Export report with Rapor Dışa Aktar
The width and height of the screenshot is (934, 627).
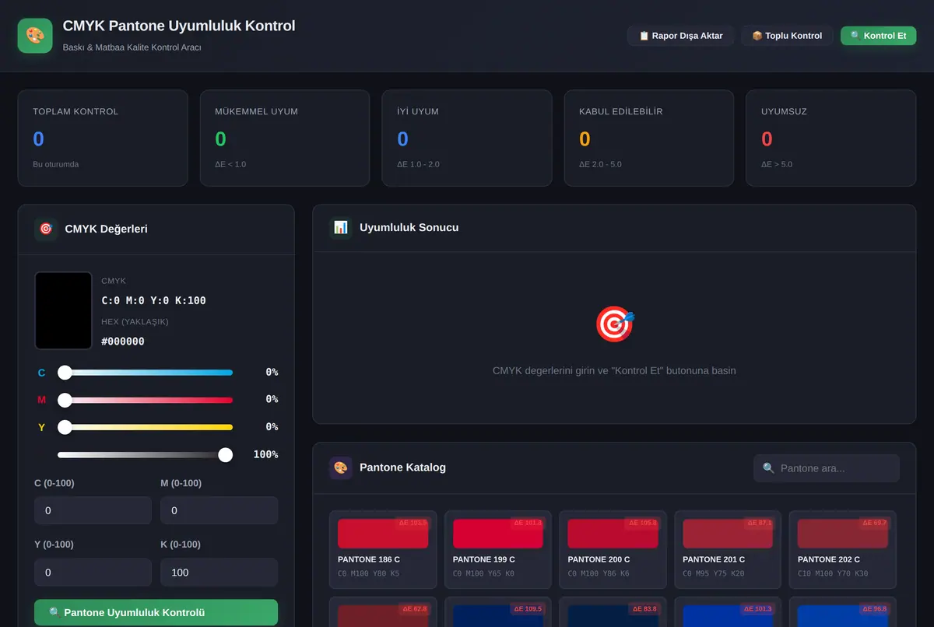click(680, 36)
